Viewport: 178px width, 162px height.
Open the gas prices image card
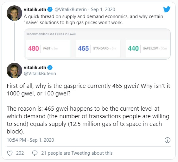click(97, 44)
